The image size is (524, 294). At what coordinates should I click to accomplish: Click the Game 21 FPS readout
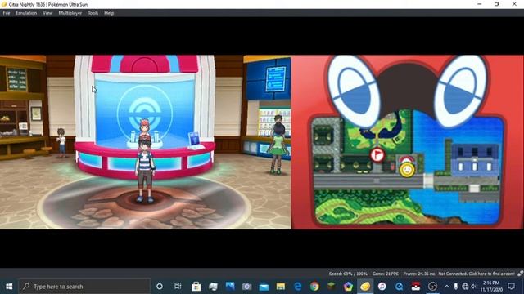pos(386,274)
